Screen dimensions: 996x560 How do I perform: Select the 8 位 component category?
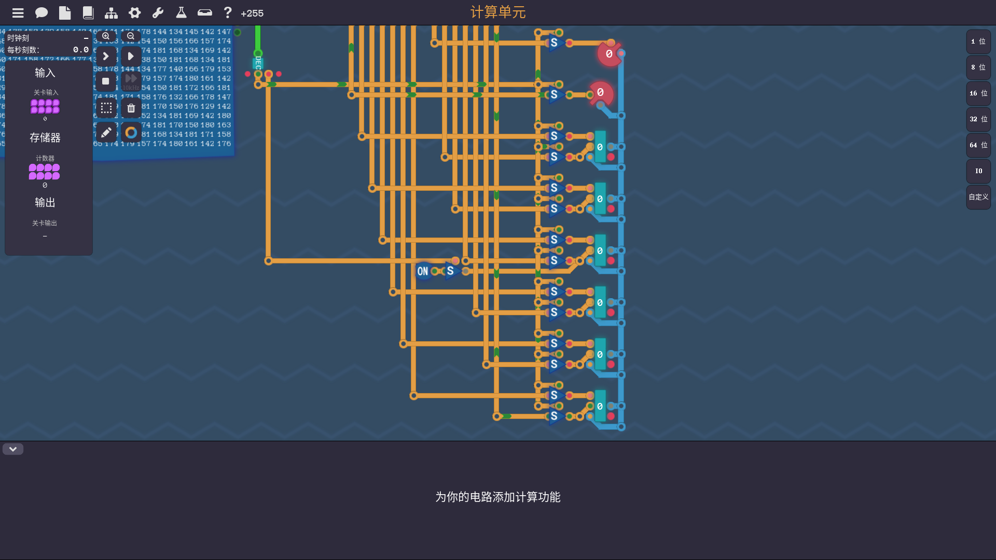click(978, 67)
